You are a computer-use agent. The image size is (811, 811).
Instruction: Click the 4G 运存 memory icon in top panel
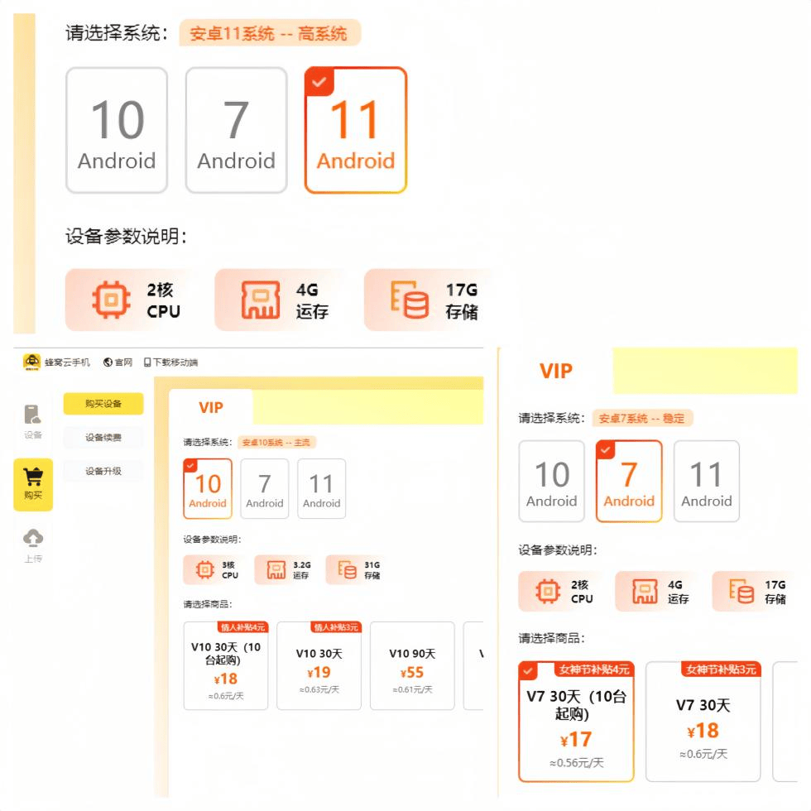(x=261, y=300)
